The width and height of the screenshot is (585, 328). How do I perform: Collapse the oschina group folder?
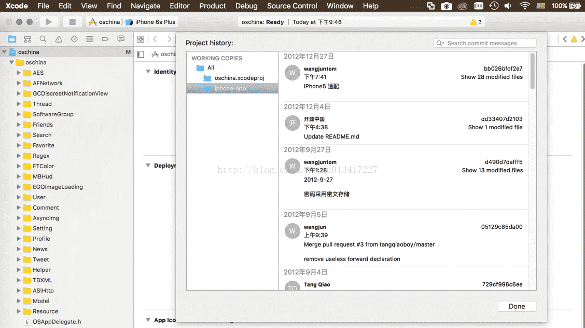coord(11,62)
